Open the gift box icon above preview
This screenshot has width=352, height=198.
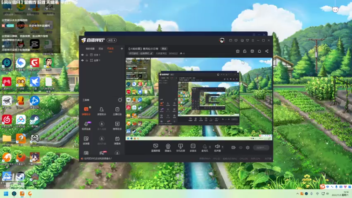pyautogui.click(x=238, y=51)
